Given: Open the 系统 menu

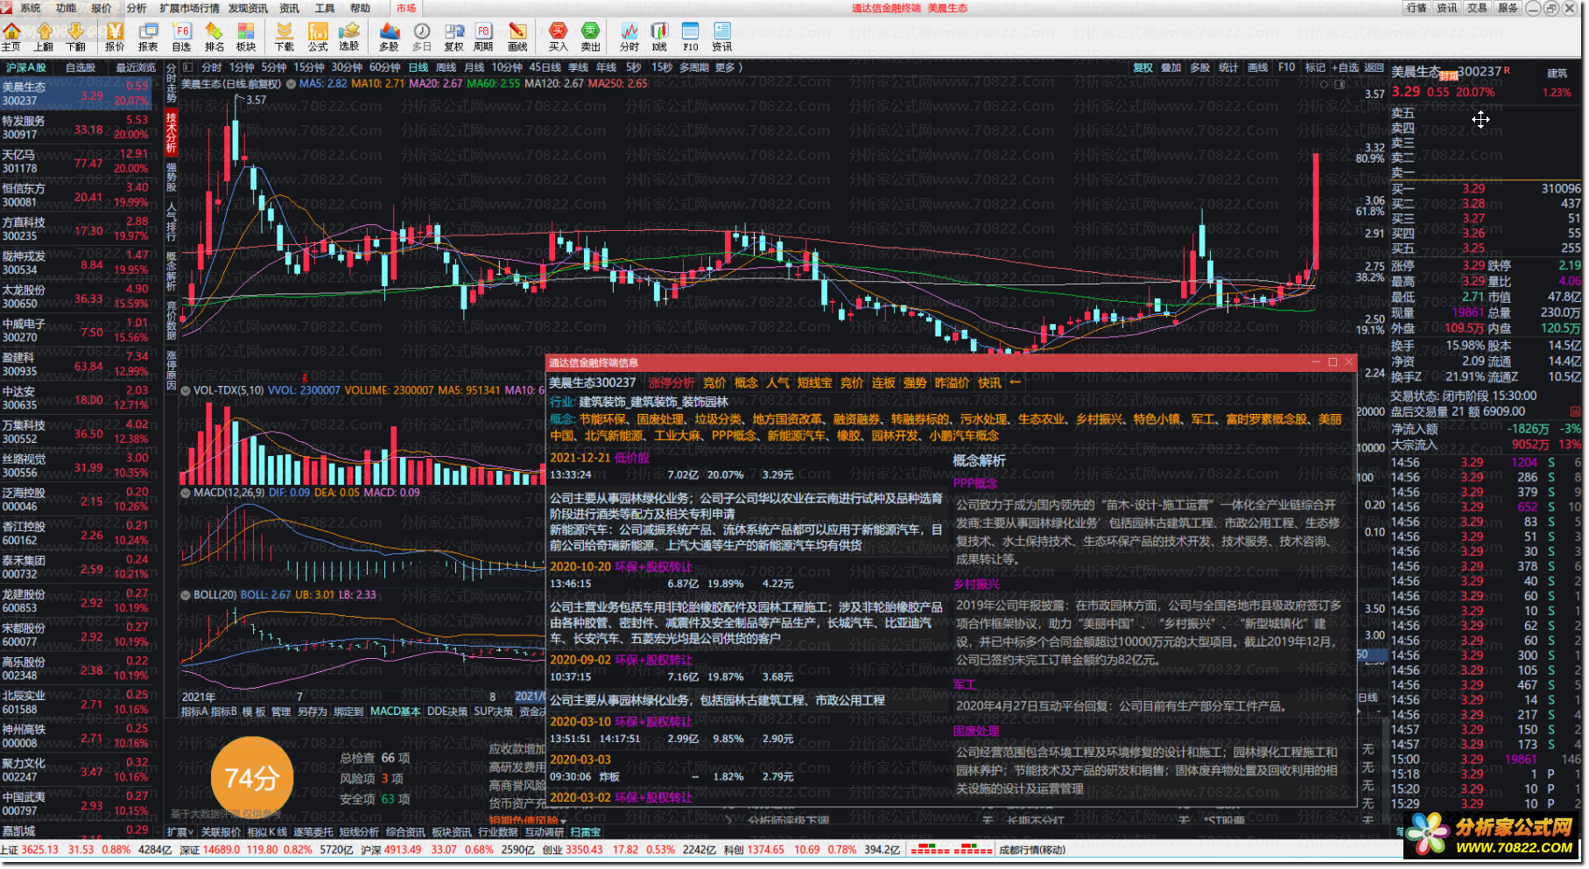Looking at the screenshot, I should coord(31,8).
